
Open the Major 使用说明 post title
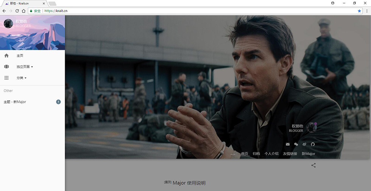(189, 183)
